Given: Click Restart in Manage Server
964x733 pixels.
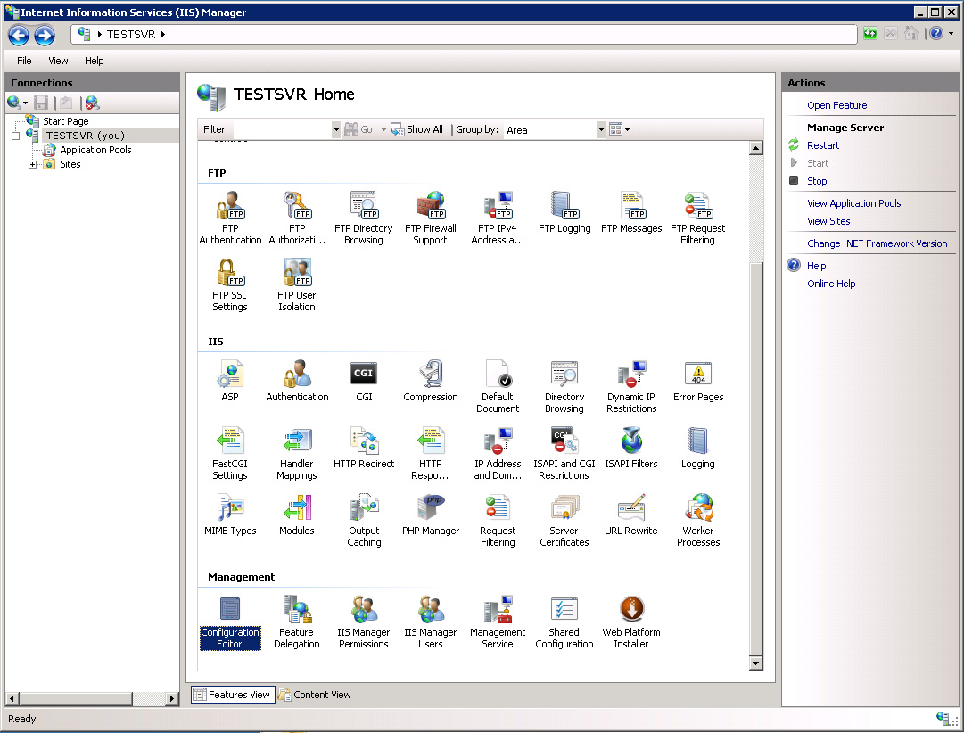Looking at the screenshot, I should click(822, 145).
